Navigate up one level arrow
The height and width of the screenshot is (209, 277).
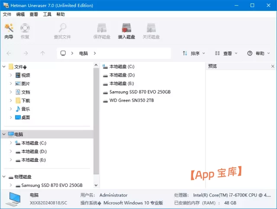[x=42, y=53]
